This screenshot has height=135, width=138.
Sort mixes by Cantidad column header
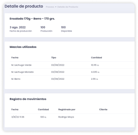pos(96,58)
